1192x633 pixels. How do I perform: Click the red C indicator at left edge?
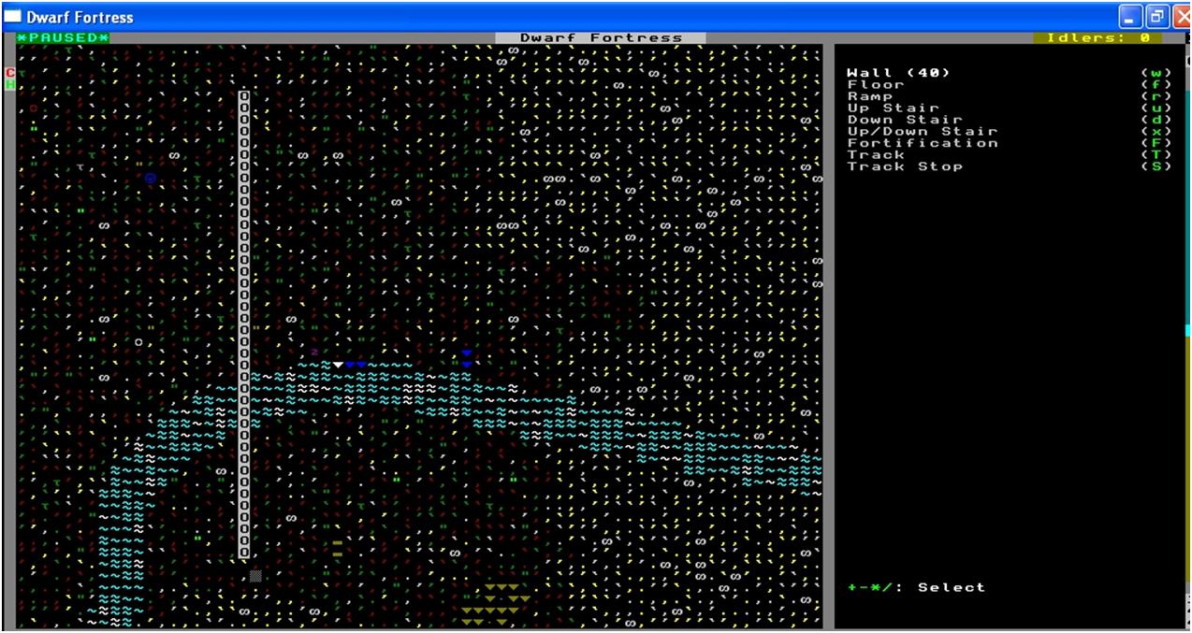click(x=10, y=73)
